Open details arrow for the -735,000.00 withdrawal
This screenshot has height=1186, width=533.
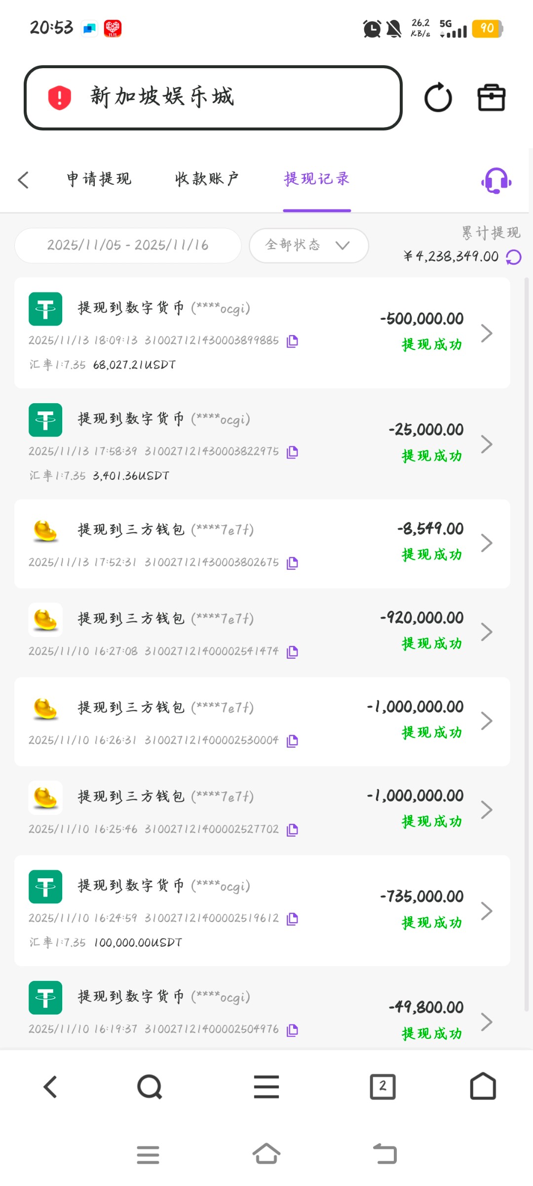[x=487, y=911]
